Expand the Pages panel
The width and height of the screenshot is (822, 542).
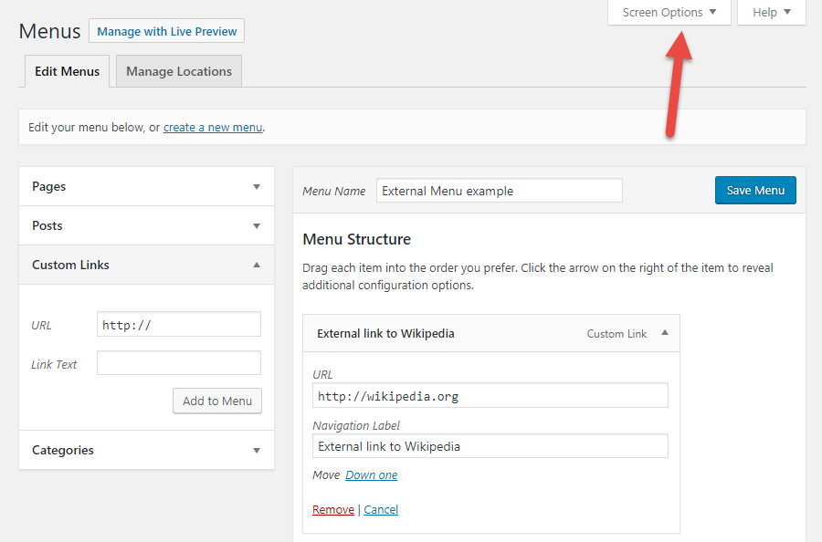click(146, 186)
